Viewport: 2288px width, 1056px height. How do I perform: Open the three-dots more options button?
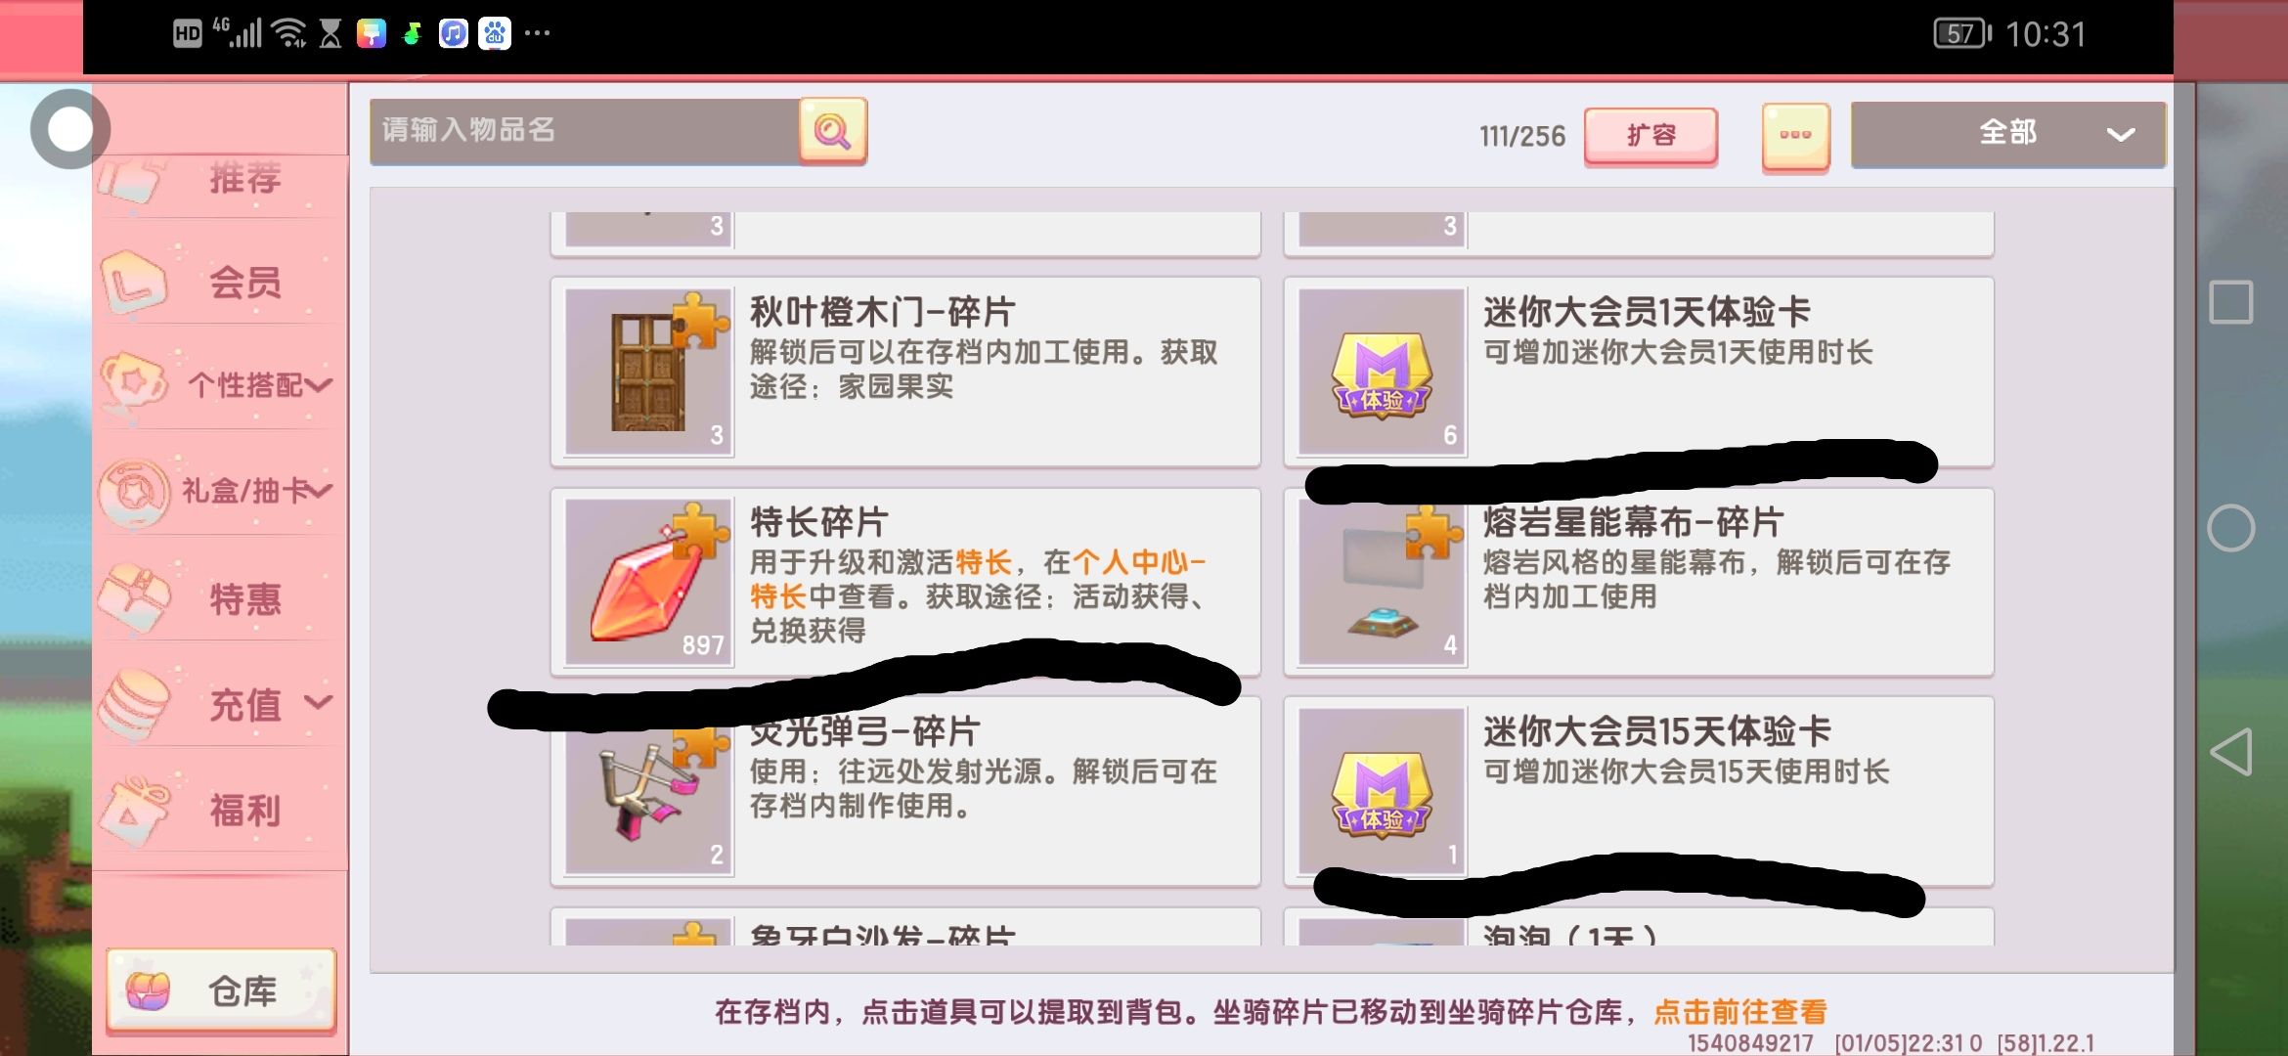click(1795, 136)
